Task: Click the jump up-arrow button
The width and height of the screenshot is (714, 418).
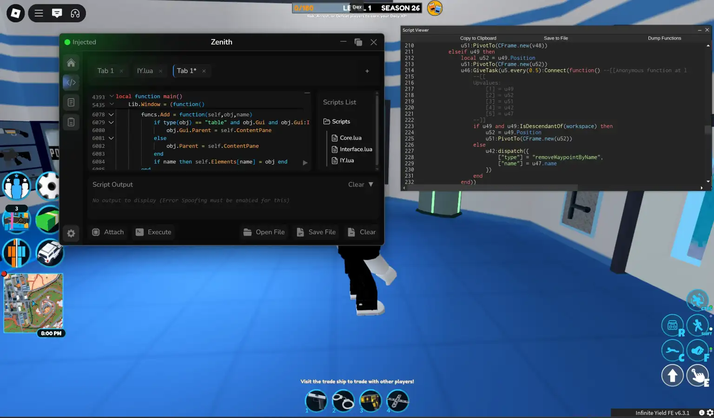Action: [x=672, y=376]
